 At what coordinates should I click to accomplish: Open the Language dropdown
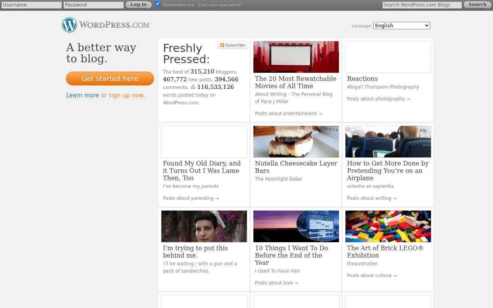402,25
